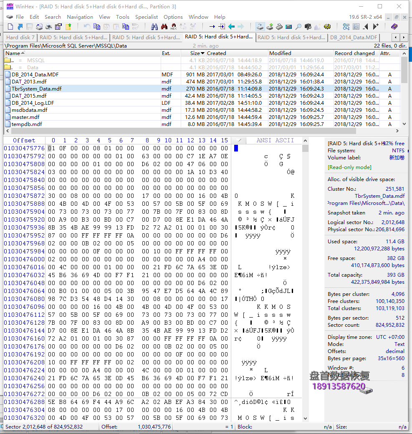This screenshot has width=412, height=434.
Task: Click the file list vertical scrollbar
Action: (x=404, y=88)
